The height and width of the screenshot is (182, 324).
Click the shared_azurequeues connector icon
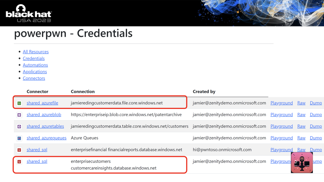pos(19,138)
